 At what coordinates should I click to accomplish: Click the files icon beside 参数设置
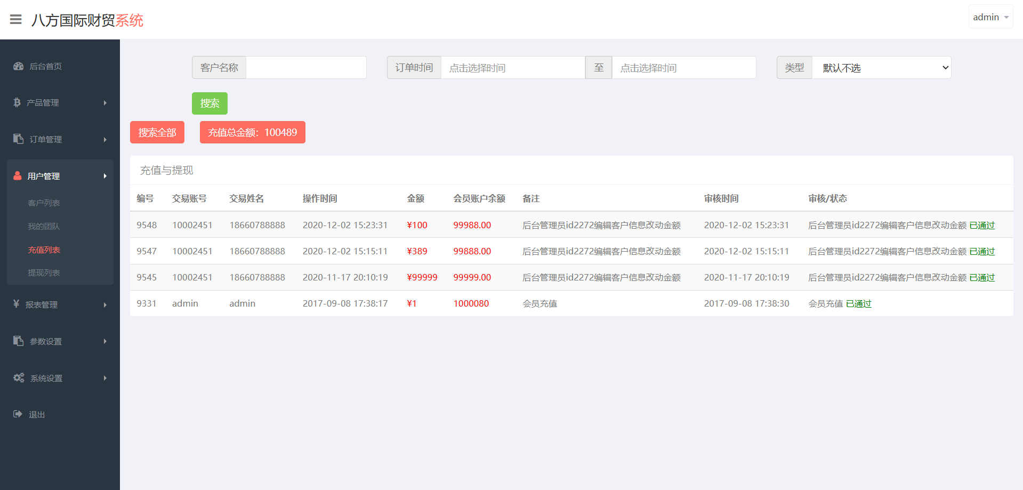(x=19, y=341)
